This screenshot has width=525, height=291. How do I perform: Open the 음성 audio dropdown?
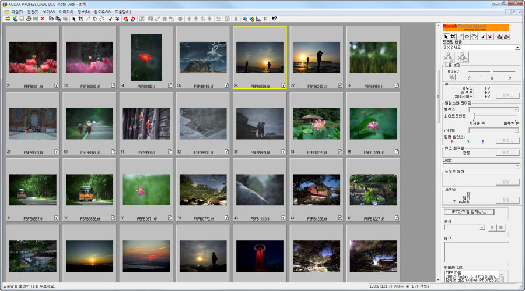(482, 227)
